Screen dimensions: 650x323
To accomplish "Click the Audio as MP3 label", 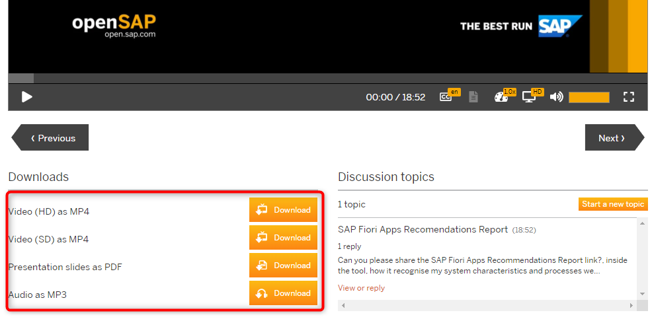I will tap(37, 295).
